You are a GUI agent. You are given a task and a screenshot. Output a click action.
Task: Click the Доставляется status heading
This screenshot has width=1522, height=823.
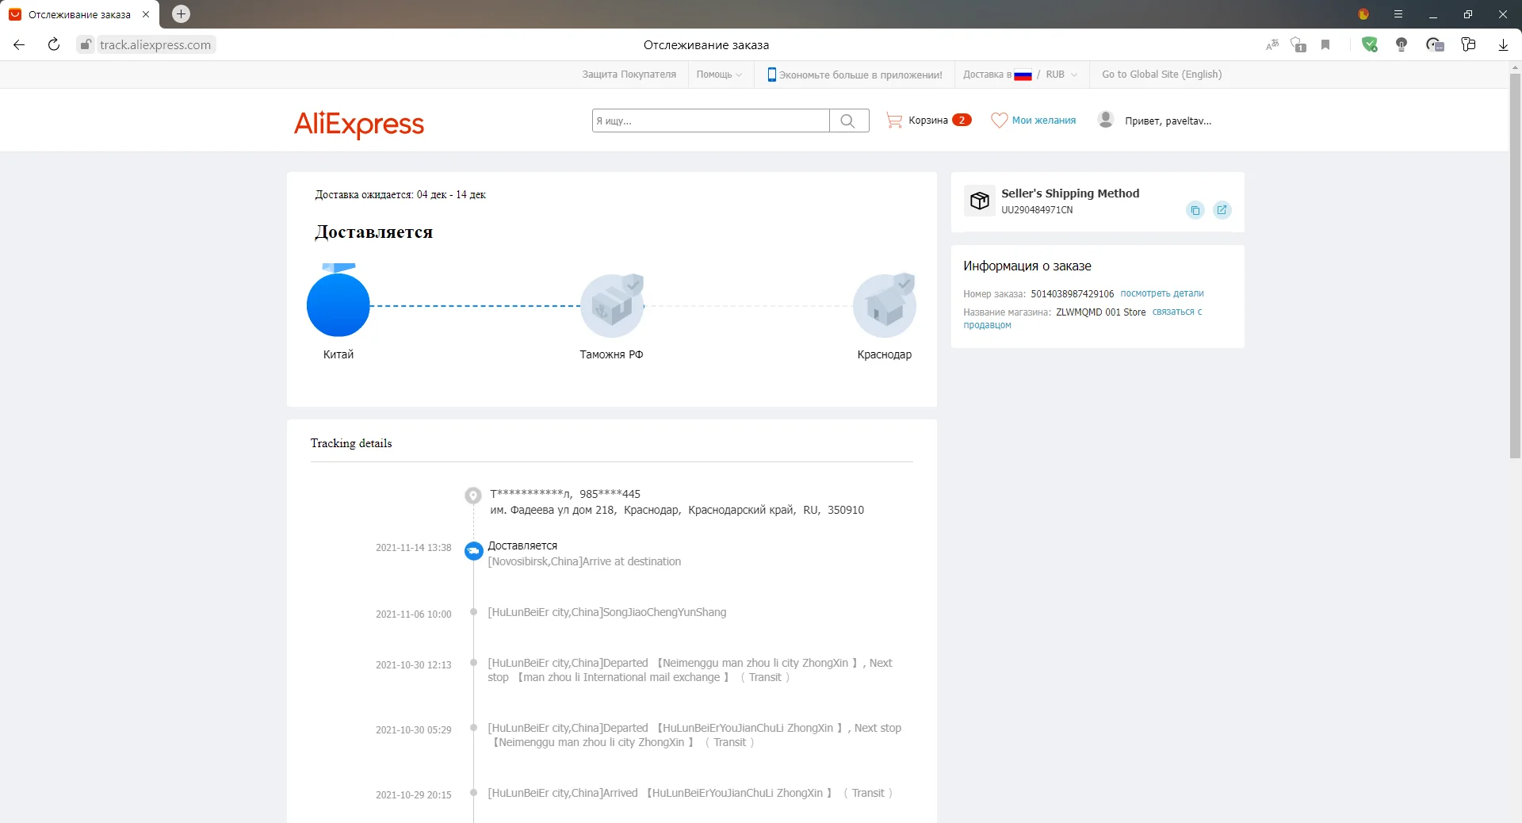373,232
